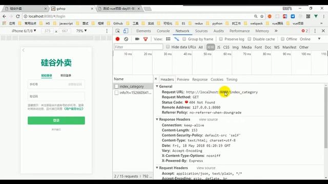Click the phone number input field

56,84
